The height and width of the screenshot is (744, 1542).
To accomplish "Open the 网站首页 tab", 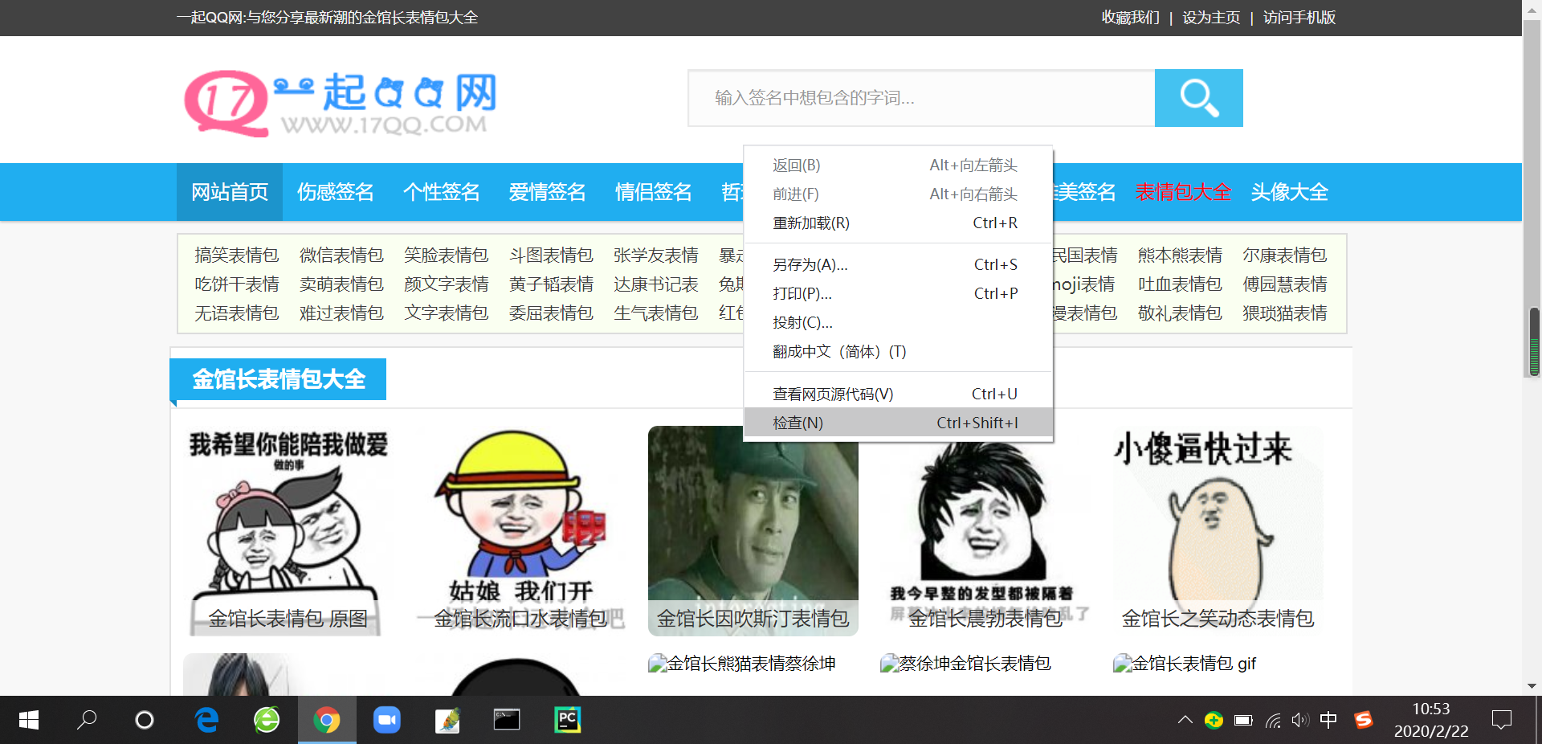I will coord(229,192).
